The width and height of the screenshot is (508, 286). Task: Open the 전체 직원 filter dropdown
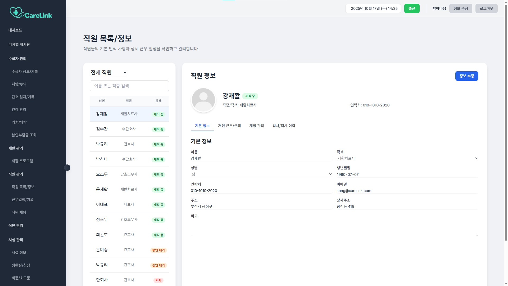(108, 72)
